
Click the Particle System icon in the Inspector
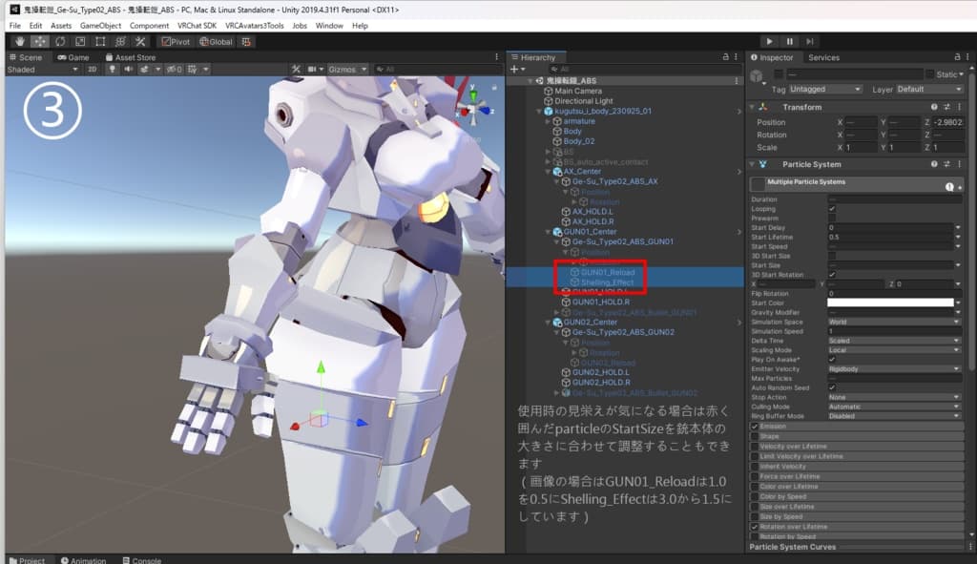pyautogui.click(x=764, y=164)
